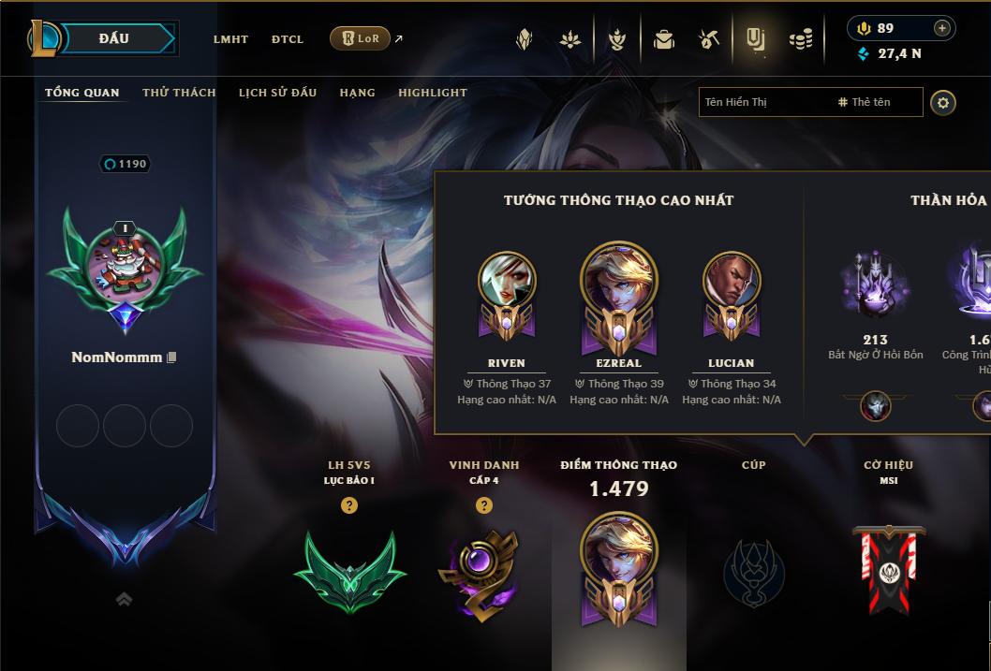Viewport: 991px width, 671px height.
Task: Go to the HIGHLIGHT tab
Action: pos(433,92)
